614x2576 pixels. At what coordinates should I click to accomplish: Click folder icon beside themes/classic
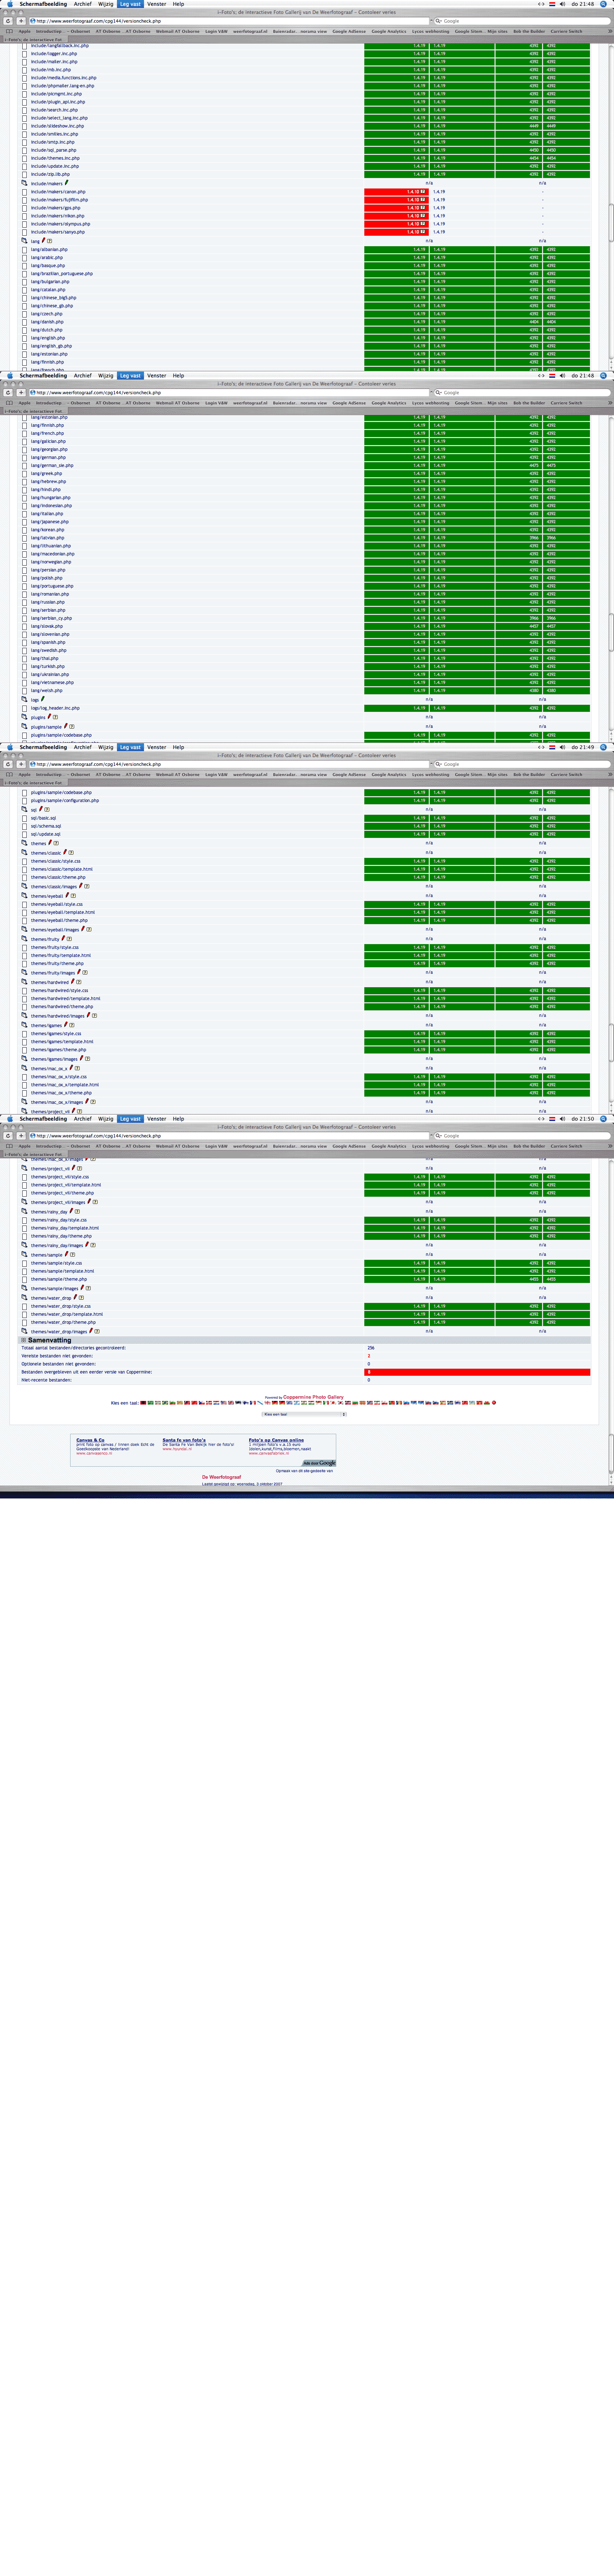(x=25, y=853)
